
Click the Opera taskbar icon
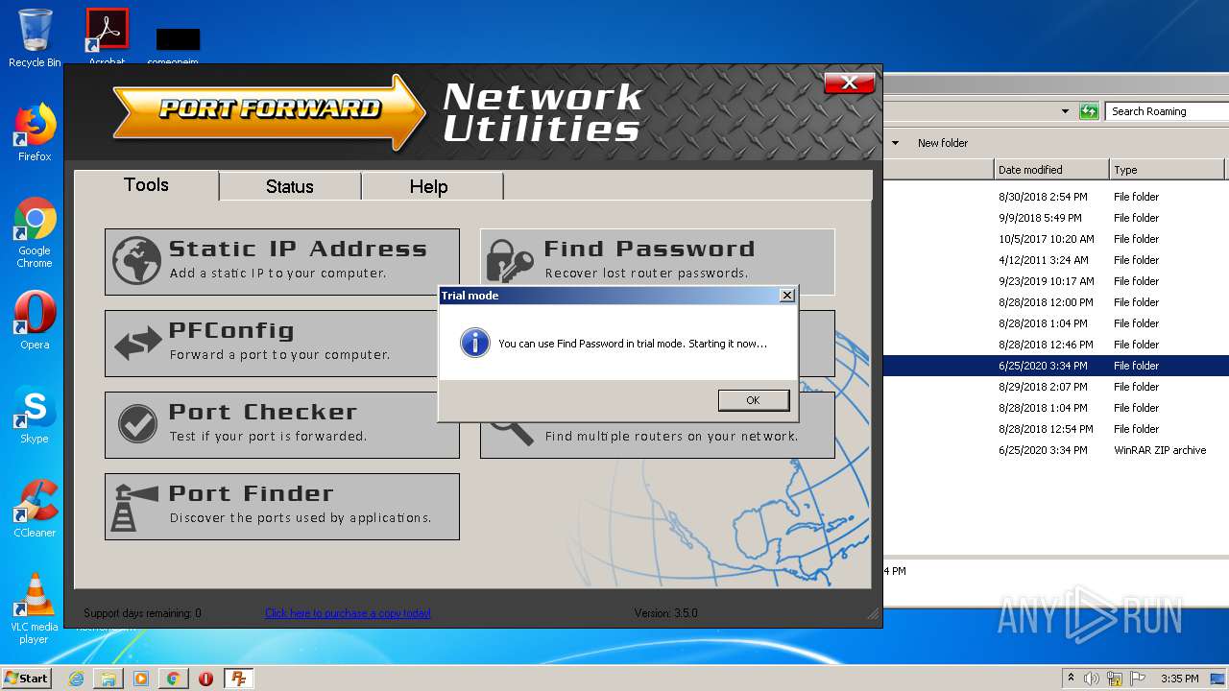pos(205,679)
